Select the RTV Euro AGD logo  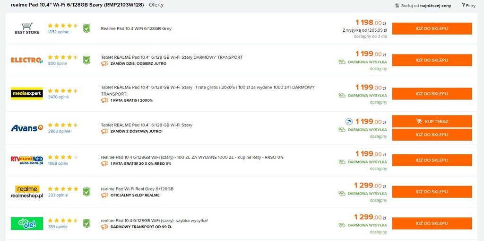(x=27, y=160)
